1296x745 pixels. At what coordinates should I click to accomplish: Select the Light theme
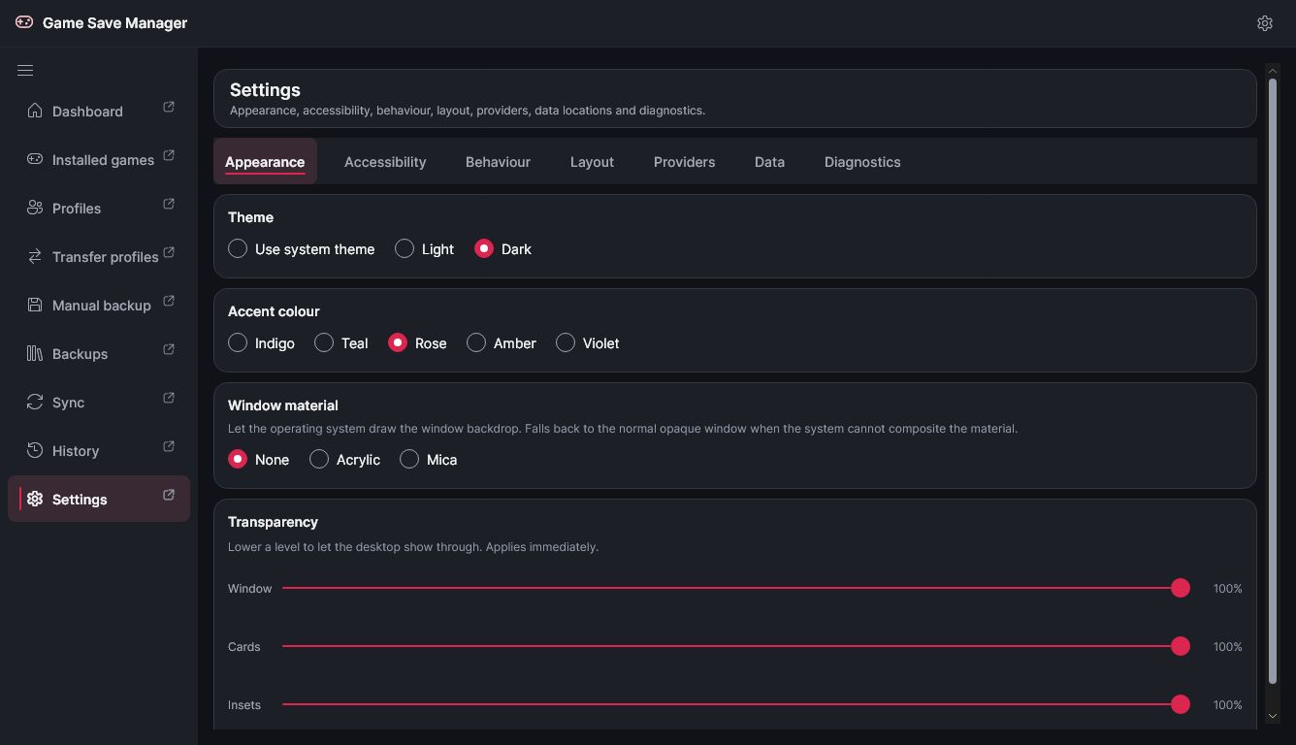tap(424, 249)
